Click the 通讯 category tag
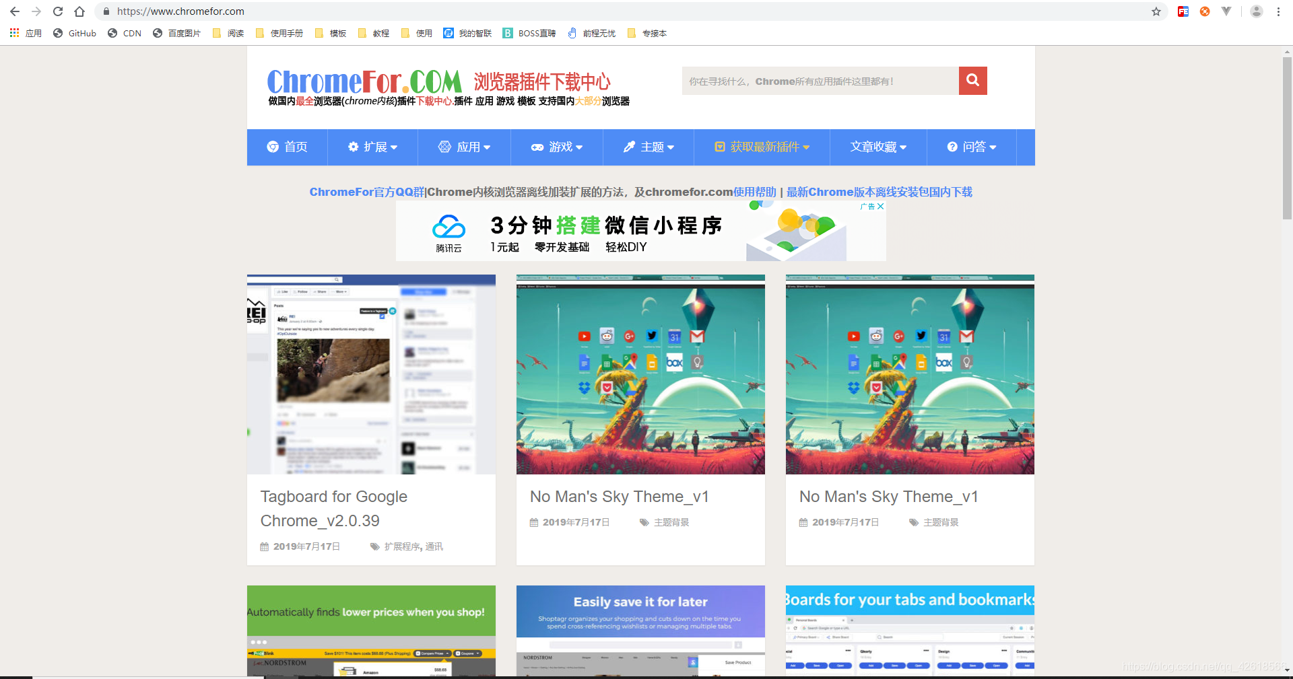Screen dimensions: 1293x679 434,546
